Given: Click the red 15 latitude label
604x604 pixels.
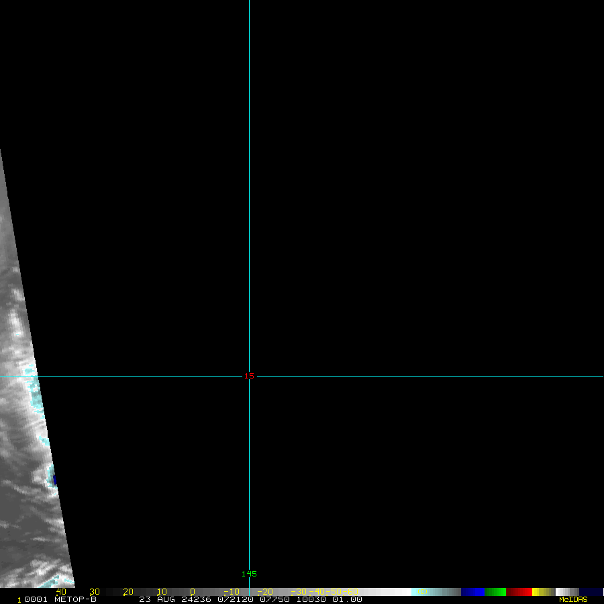Looking at the screenshot, I should click(249, 376).
